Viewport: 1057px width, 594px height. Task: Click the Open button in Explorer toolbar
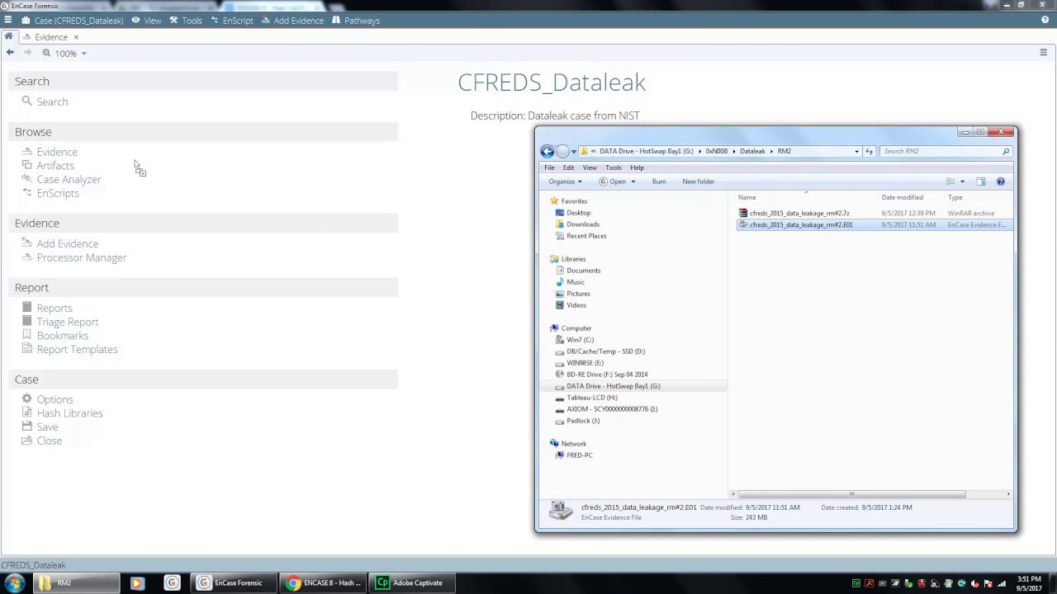[x=613, y=181]
